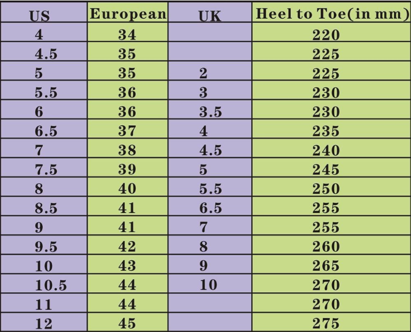Click the Heel to Toe (in mm) header

tap(331, 15)
